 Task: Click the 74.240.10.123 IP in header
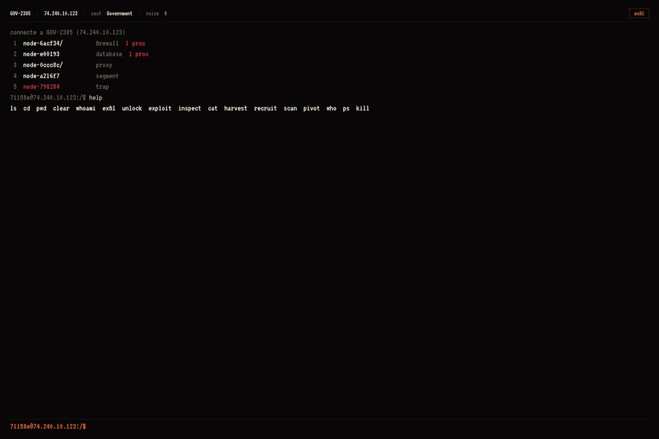(61, 13)
